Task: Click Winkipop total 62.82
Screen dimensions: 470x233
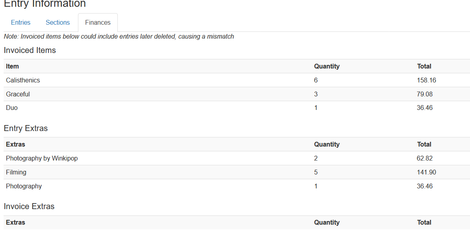Action: pos(425,159)
